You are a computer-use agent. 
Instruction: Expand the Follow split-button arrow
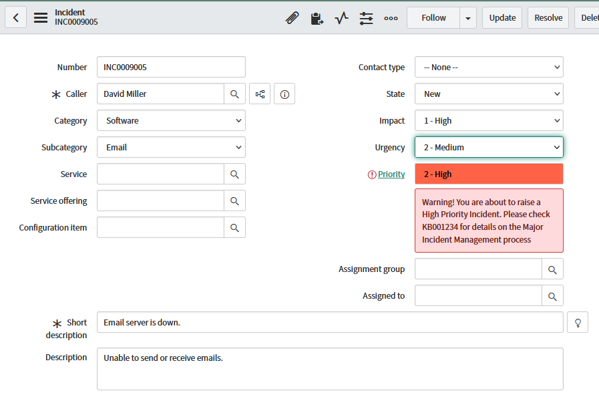click(468, 18)
